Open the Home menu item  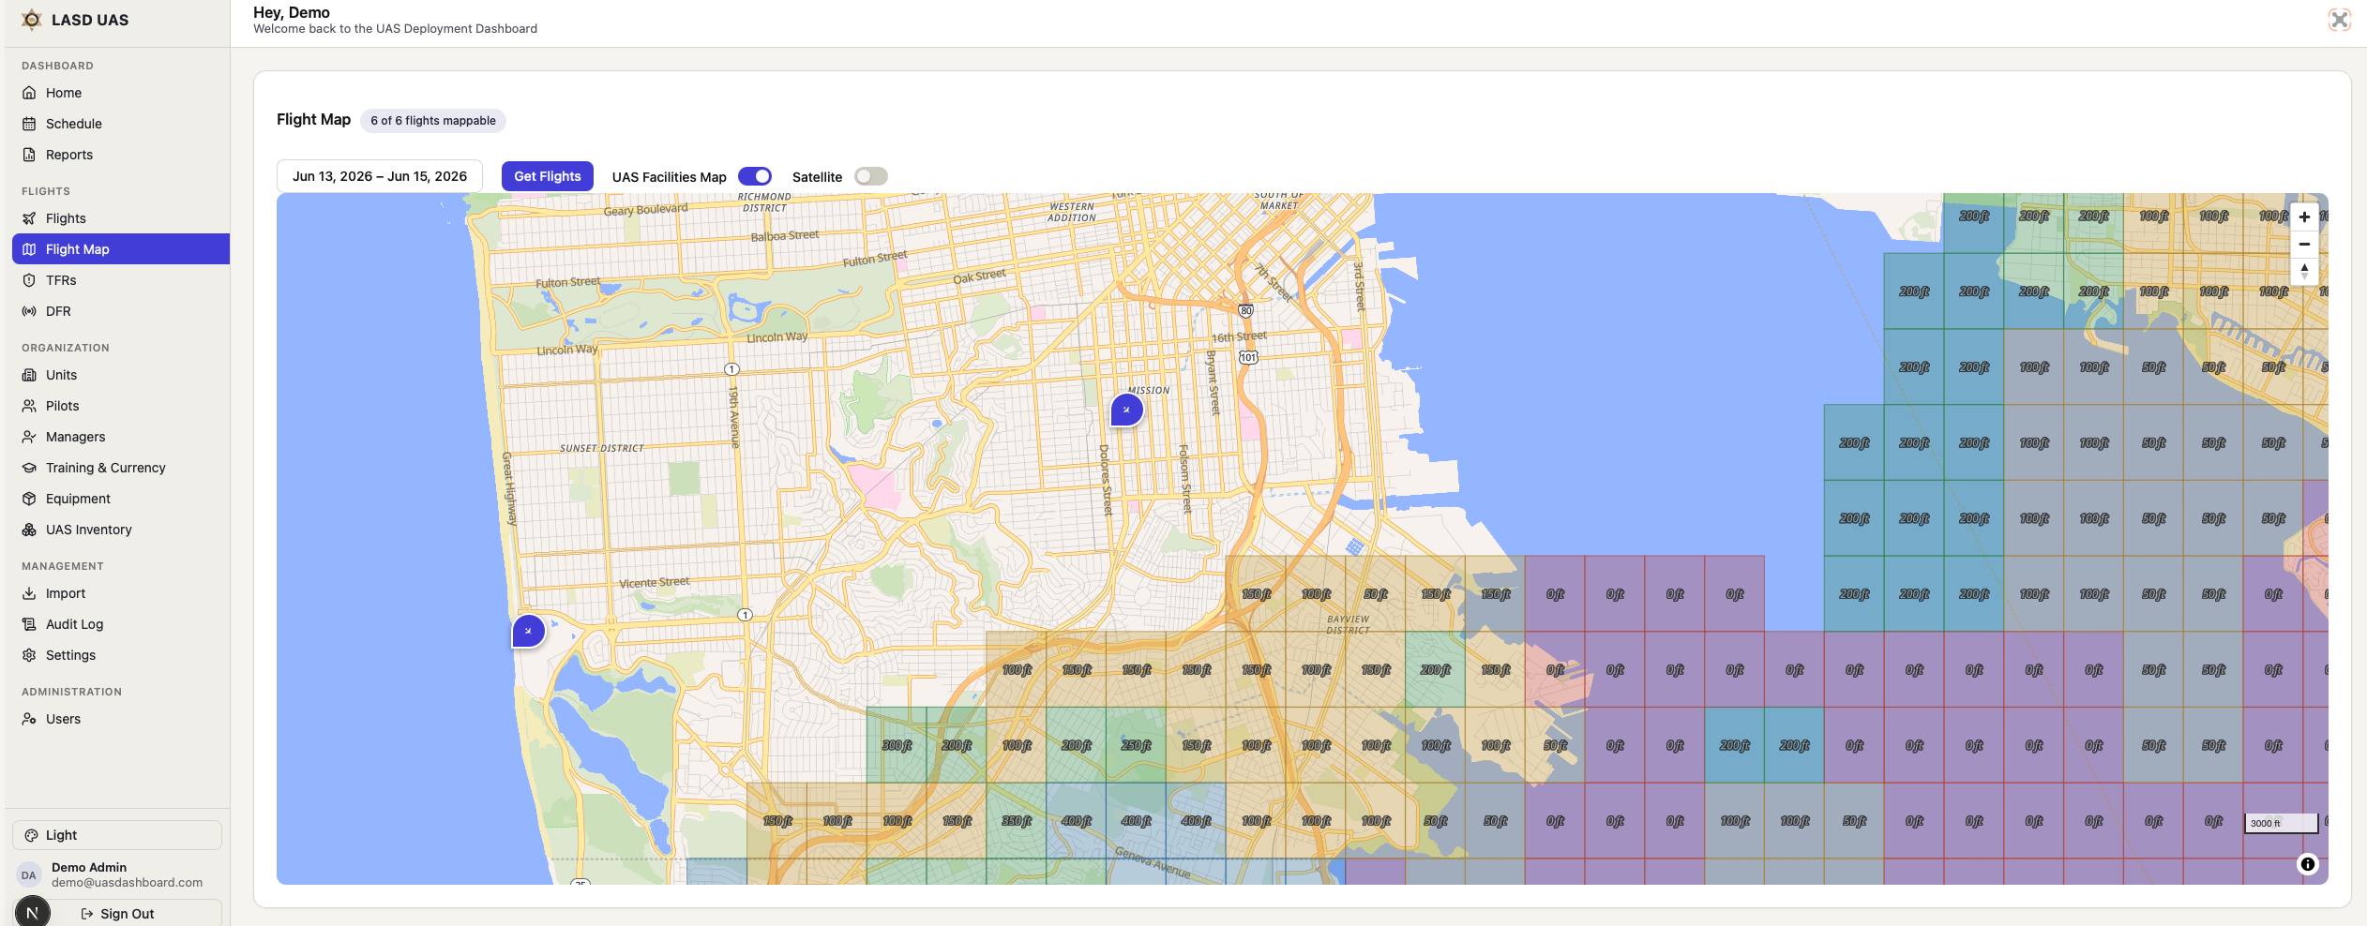(x=121, y=93)
